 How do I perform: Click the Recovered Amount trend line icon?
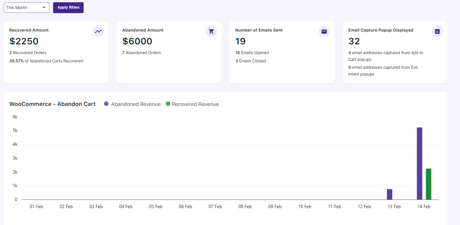click(98, 32)
